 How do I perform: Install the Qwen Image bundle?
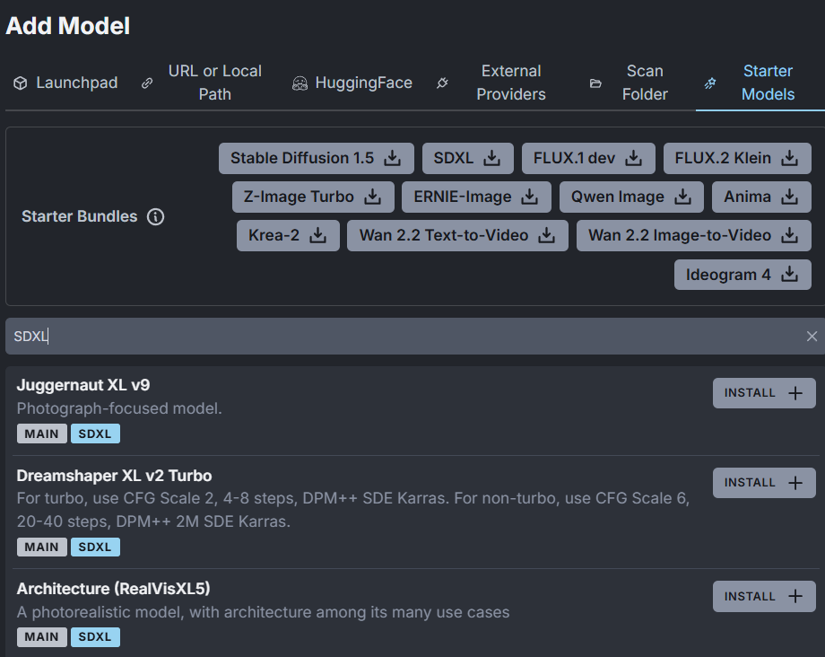pos(631,197)
